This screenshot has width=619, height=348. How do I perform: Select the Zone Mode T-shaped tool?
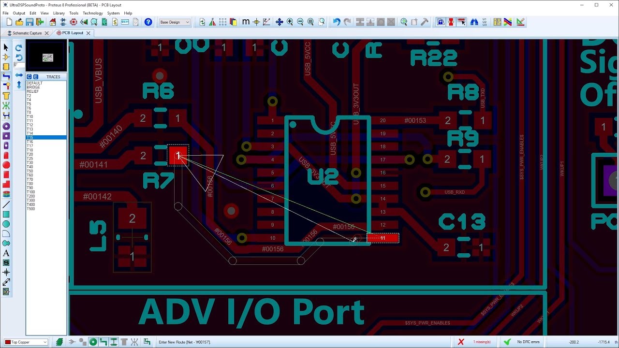(x=6, y=96)
